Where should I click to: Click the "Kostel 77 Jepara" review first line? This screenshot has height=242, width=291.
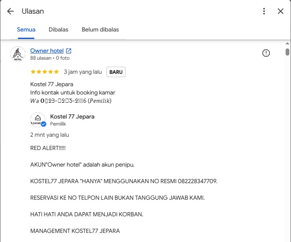click(x=51, y=84)
